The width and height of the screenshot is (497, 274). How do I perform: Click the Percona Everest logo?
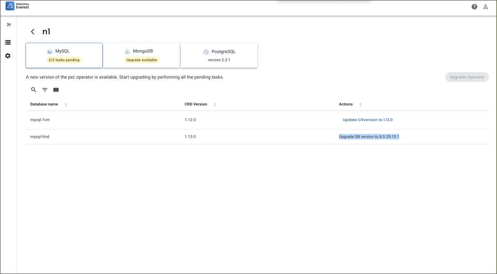point(17,6)
